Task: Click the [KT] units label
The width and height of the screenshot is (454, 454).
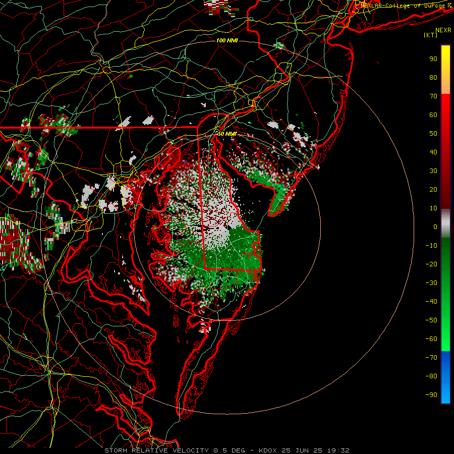Action: coord(431,35)
